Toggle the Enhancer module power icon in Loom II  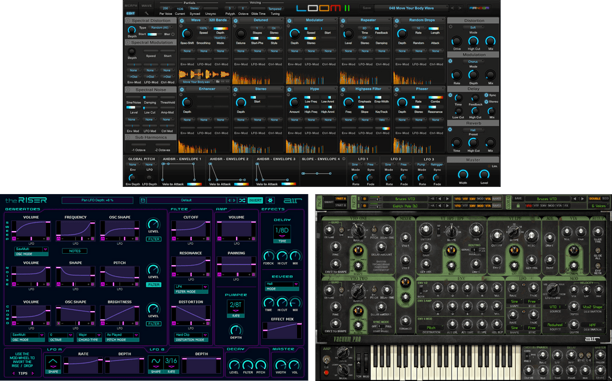click(x=182, y=90)
